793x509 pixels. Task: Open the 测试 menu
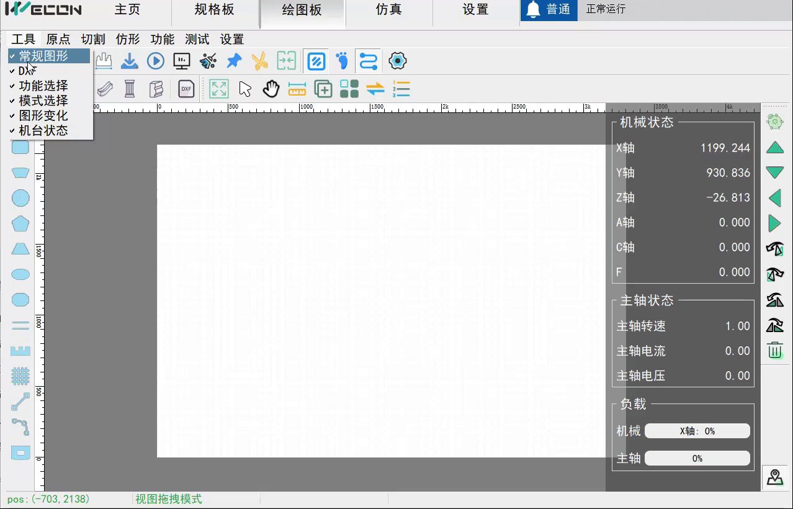coord(197,38)
